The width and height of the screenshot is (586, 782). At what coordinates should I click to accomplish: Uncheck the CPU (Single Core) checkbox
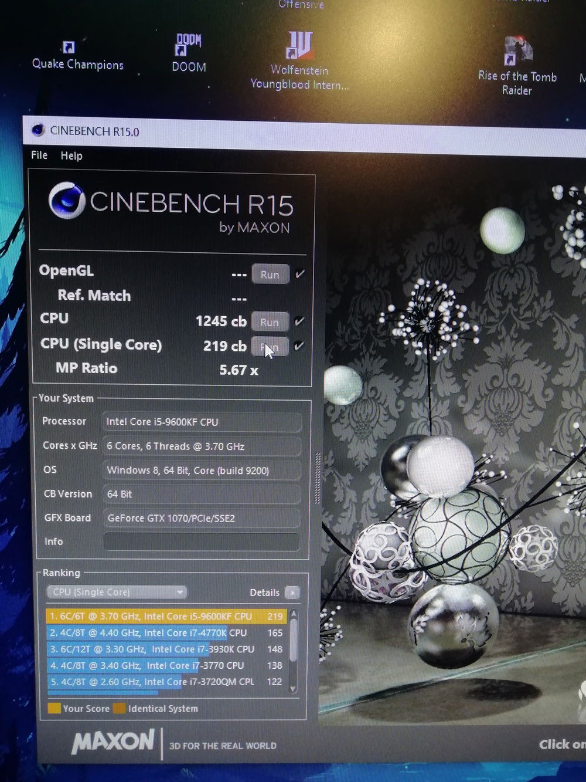299,346
